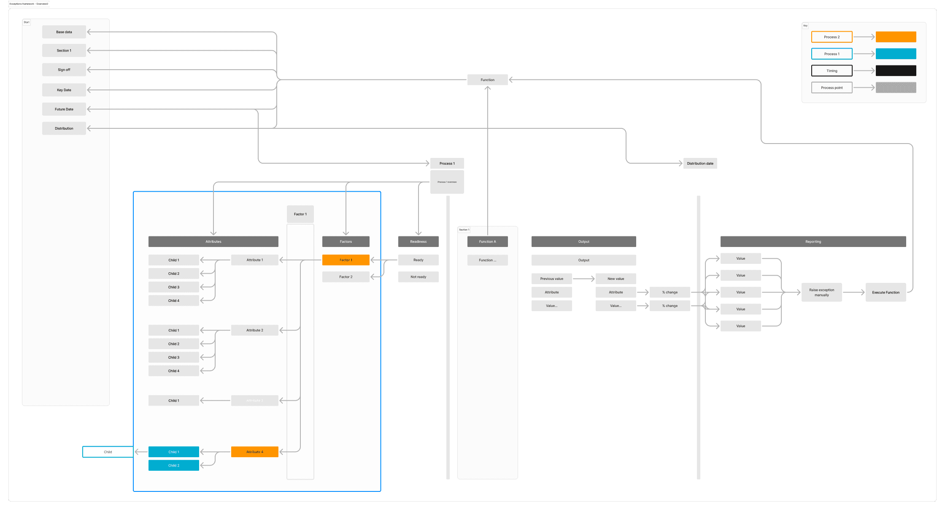Select the orange Attribute 4 node
This screenshot has width=945, height=510.
coord(254,452)
